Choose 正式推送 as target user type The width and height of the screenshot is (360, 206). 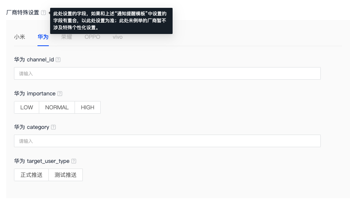click(31, 175)
